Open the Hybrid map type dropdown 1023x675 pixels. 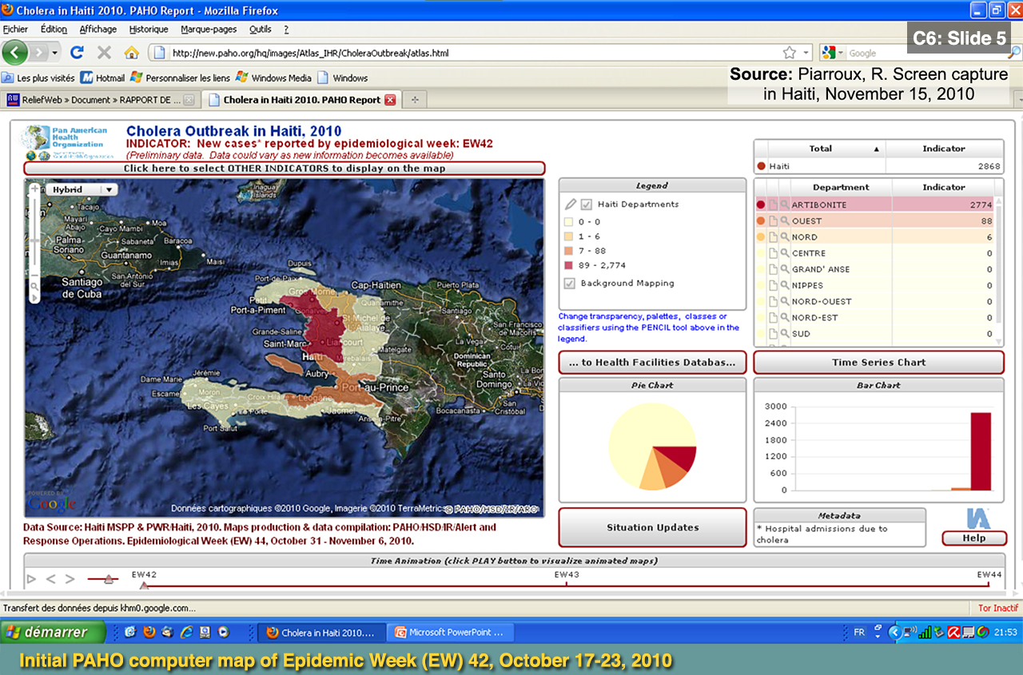82,190
